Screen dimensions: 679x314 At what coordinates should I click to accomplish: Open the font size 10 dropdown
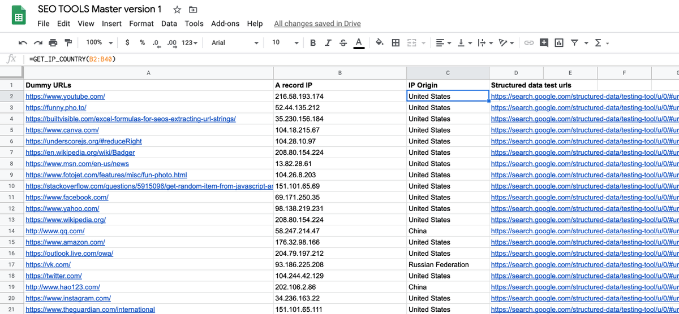(x=285, y=42)
